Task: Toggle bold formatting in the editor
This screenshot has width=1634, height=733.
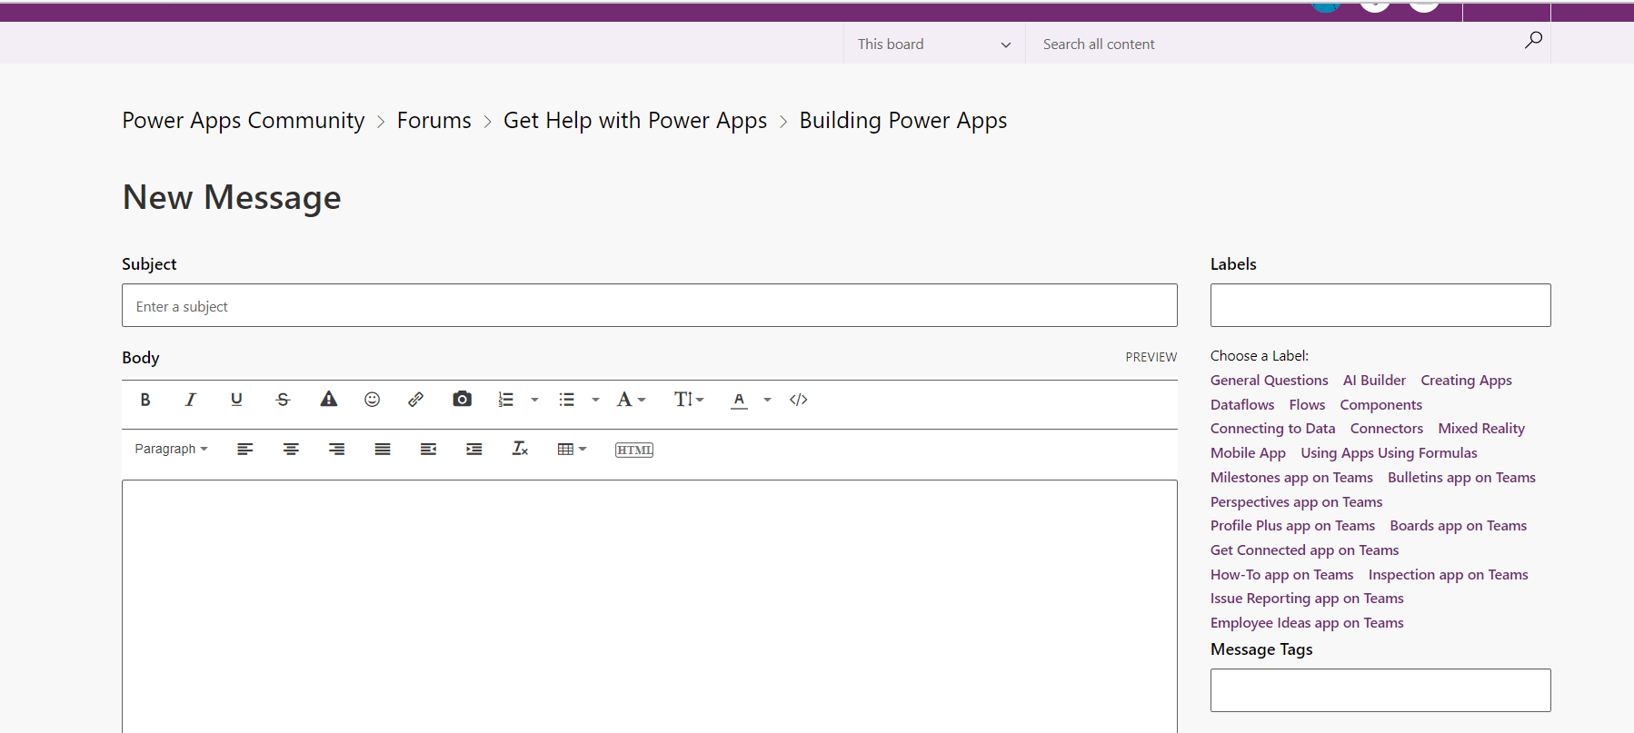Action: tap(145, 400)
